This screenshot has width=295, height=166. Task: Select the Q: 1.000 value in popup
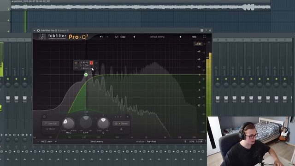click(84, 65)
